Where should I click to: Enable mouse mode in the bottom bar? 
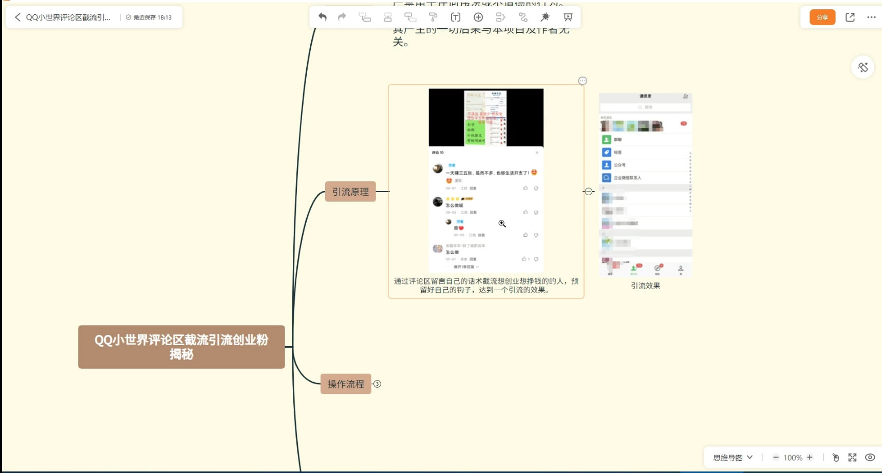(x=836, y=457)
